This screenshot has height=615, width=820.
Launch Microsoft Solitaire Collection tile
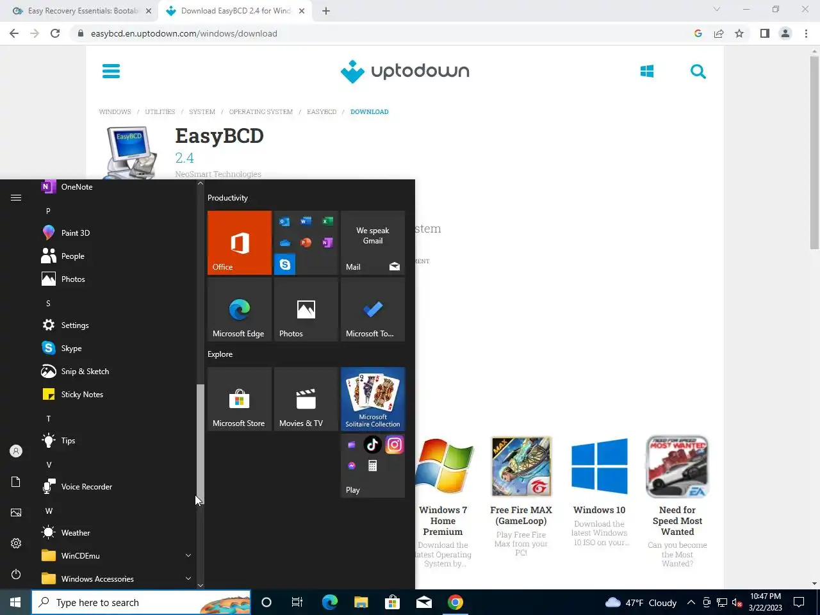373,399
